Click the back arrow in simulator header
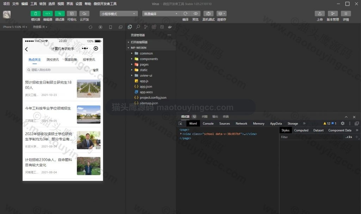 coord(26,49)
